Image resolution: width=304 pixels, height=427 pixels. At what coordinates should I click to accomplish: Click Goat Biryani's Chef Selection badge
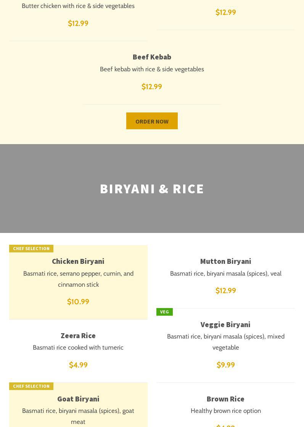click(x=31, y=386)
